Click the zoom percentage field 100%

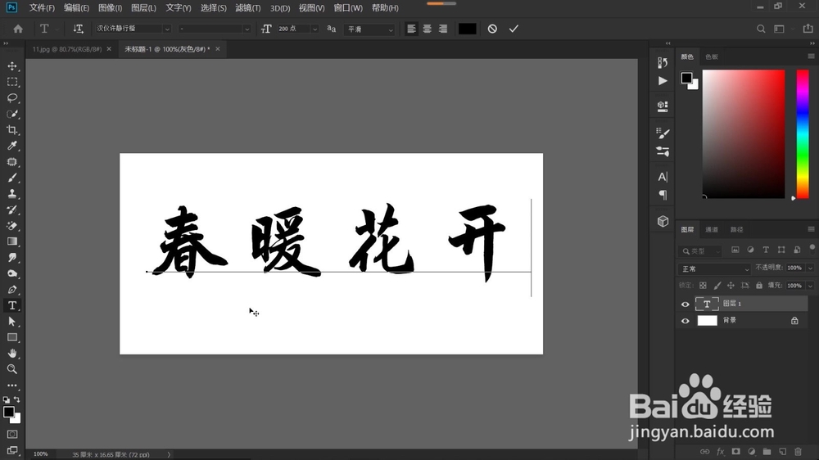[x=41, y=454]
